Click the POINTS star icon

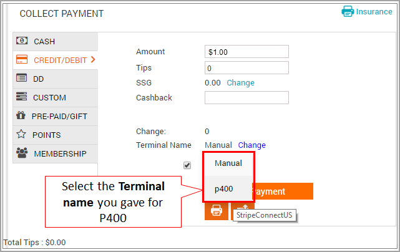tap(21, 134)
